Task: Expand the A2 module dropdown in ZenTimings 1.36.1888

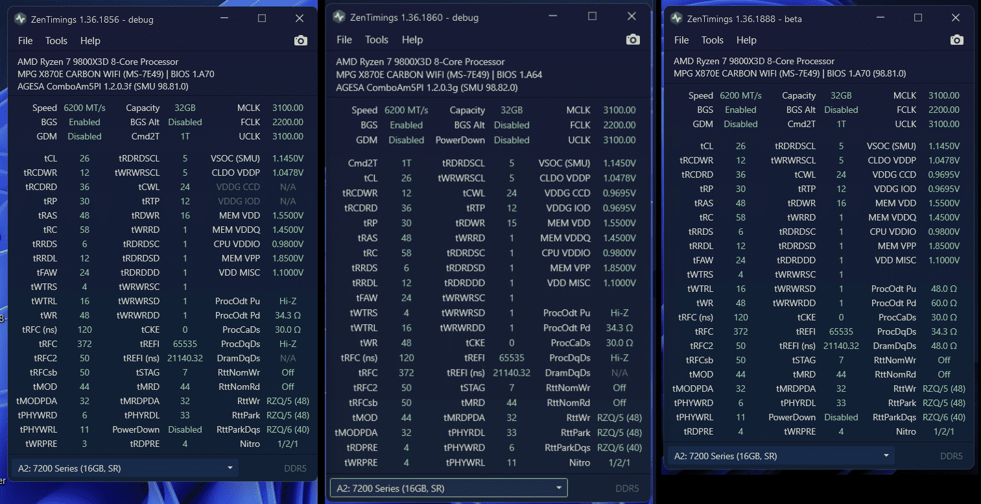Action: point(781,456)
